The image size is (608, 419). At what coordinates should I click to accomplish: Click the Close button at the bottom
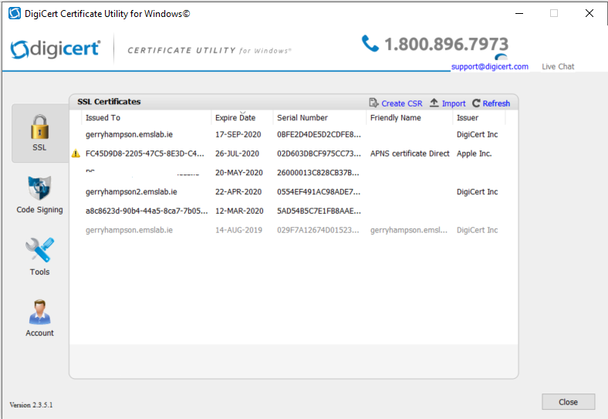568,402
